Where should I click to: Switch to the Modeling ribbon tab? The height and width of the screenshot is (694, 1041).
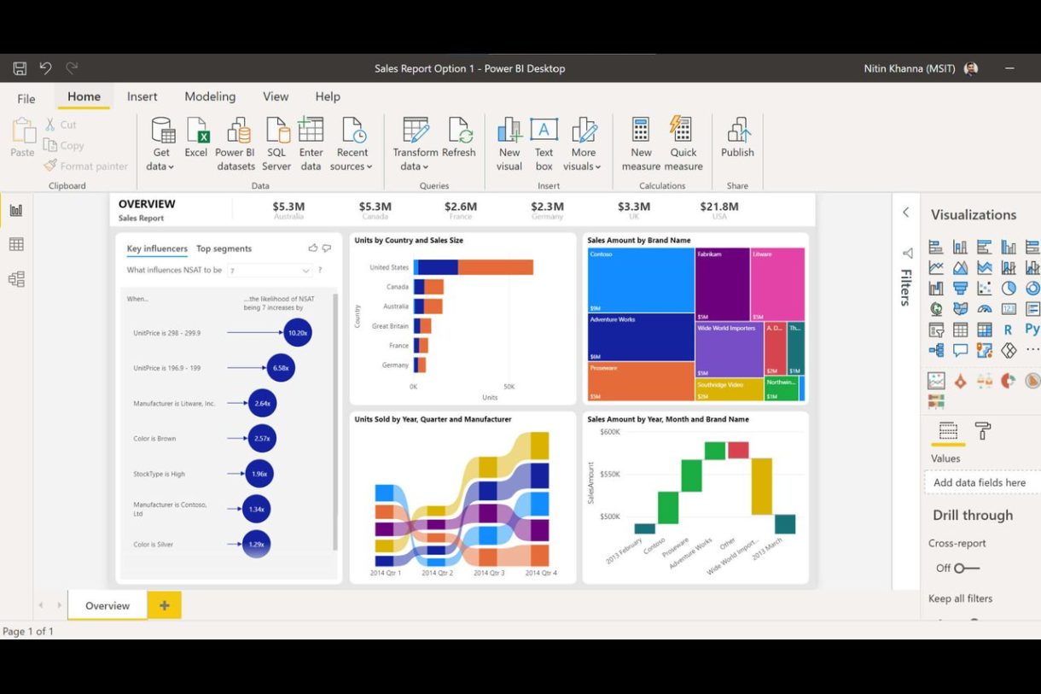point(210,96)
